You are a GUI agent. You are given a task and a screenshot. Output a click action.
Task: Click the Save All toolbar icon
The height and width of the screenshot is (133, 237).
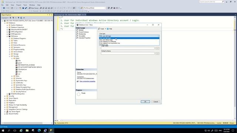tap(26, 8)
